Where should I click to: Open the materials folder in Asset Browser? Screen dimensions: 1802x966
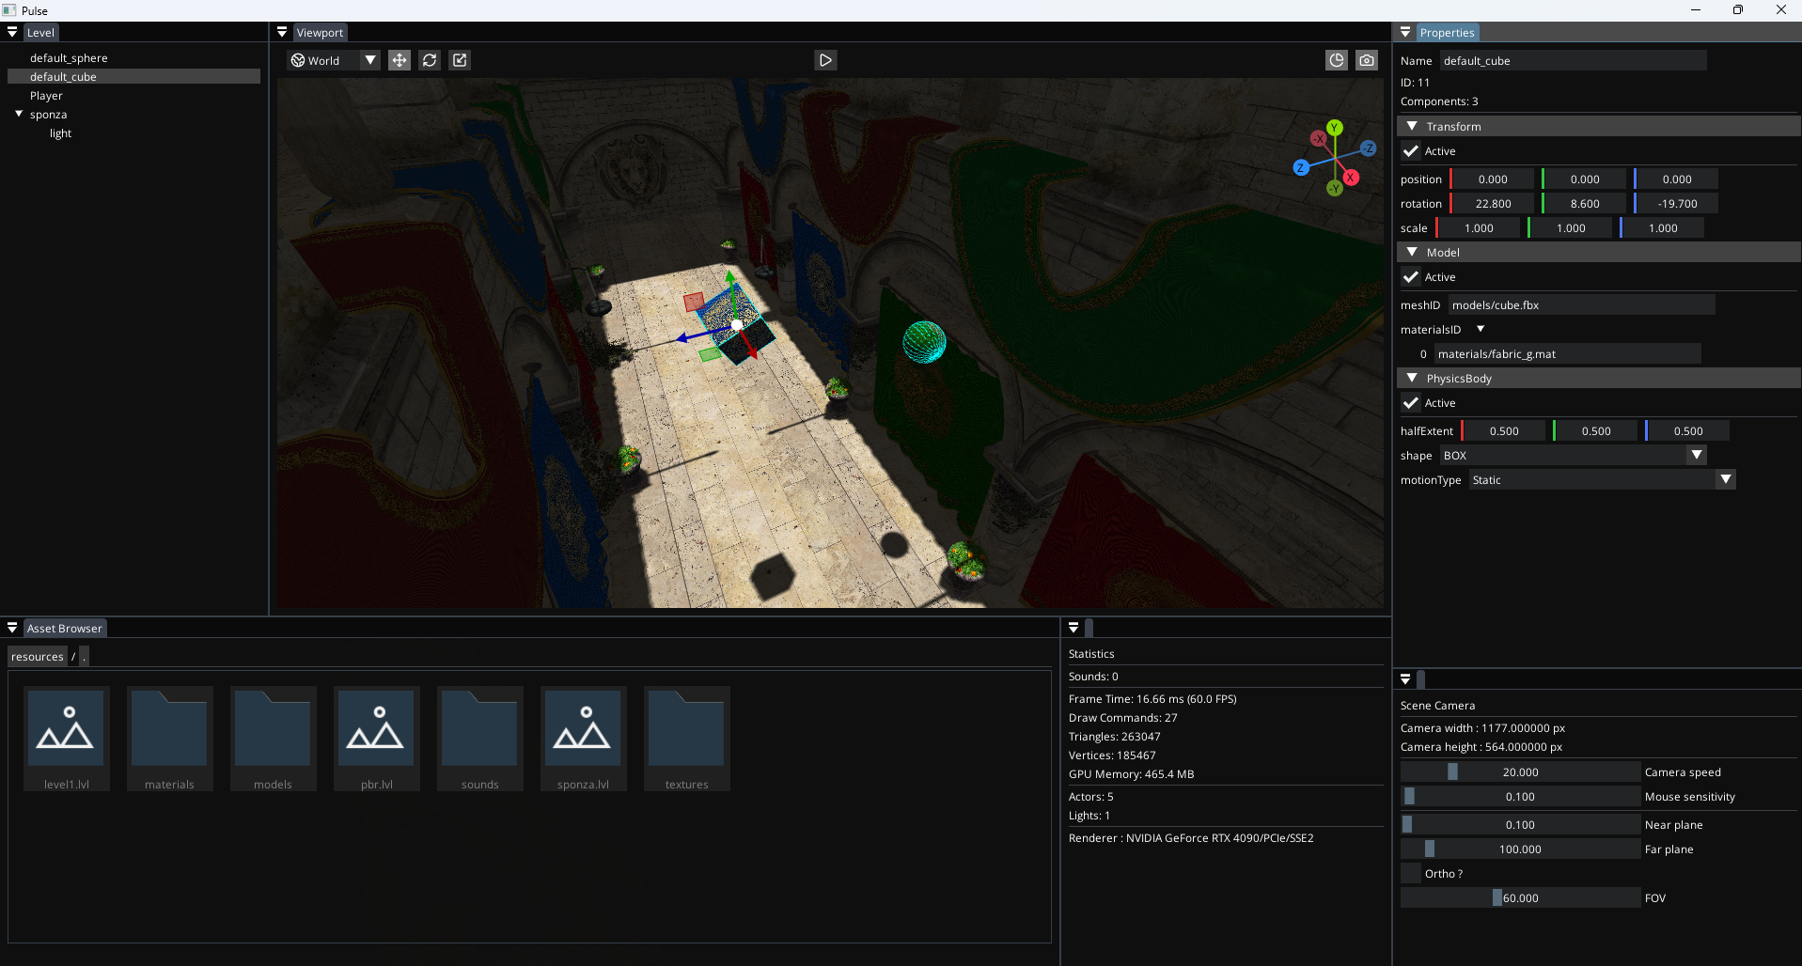click(x=169, y=739)
